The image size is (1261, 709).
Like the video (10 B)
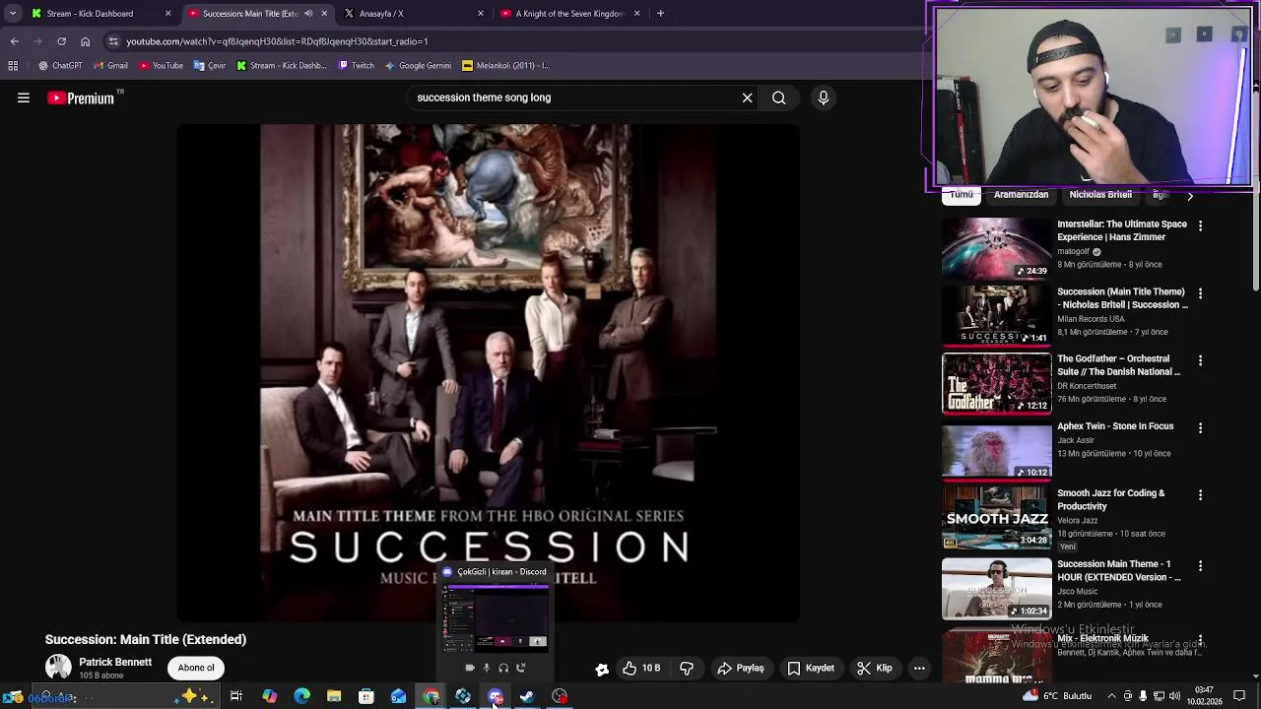click(x=640, y=668)
